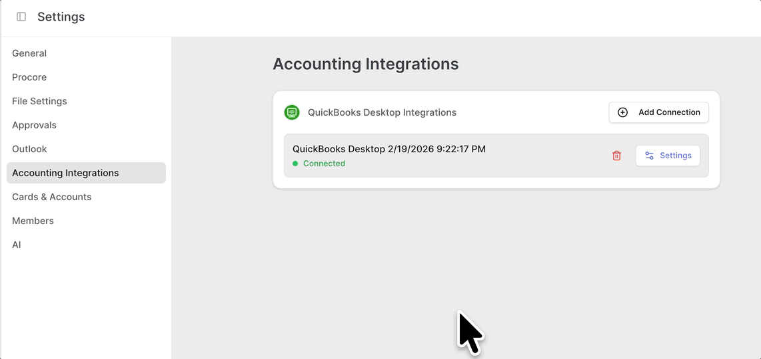Delete QuickBooks Desktop connection via trash icon
The height and width of the screenshot is (359, 761).
pyautogui.click(x=616, y=156)
